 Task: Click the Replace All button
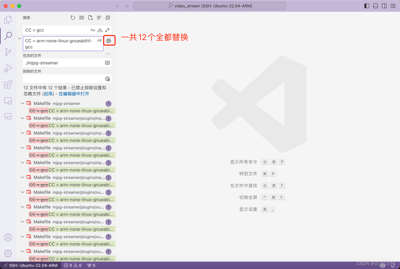pos(109,41)
